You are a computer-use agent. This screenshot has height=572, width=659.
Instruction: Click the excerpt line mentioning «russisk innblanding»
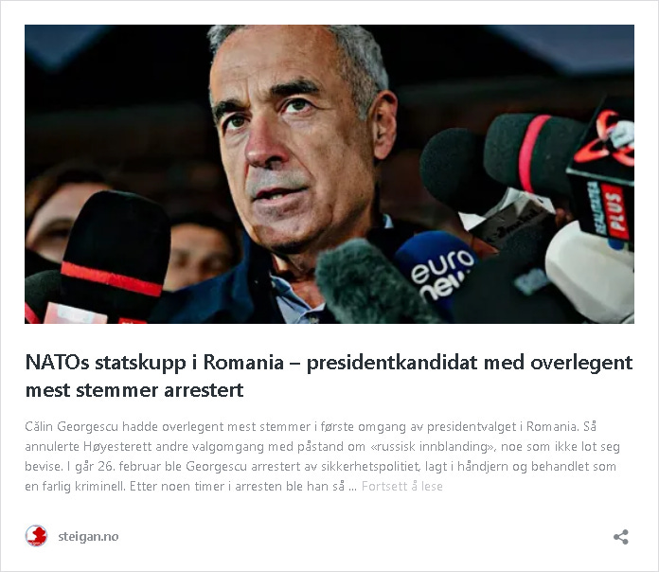(322, 446)
